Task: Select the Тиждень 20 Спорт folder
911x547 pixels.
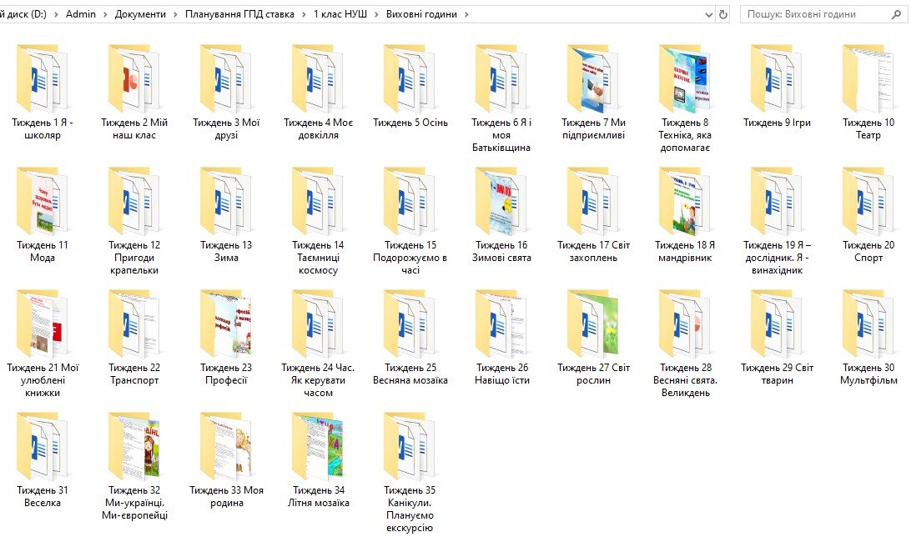Action: coord(868,203)
